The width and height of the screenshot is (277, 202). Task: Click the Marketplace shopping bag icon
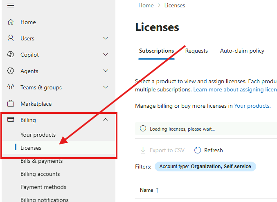11,104
